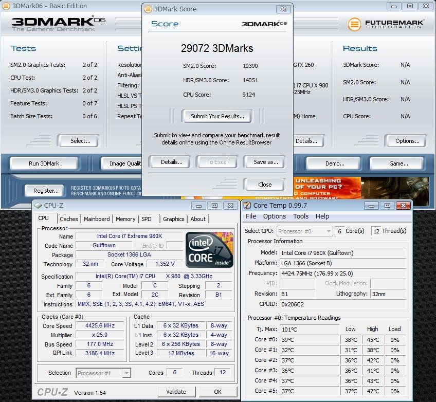This screenshot has height=402, width=436.
Task: Click Save as button in Score dialog
Action: [265, 162]
